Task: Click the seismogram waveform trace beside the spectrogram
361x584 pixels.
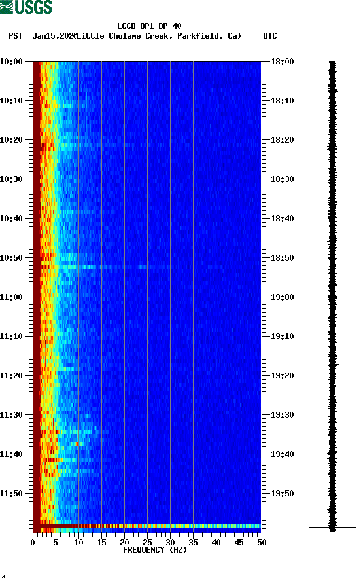Action: click(x=332, y=296)
